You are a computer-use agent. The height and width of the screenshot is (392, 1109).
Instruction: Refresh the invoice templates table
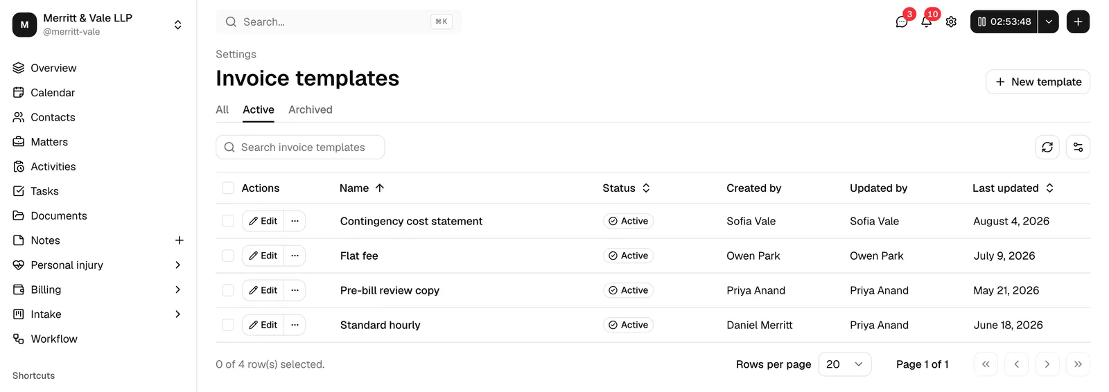coord(1047,147)
